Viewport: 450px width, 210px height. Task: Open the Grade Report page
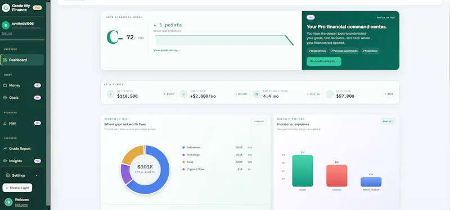(22, 149)
